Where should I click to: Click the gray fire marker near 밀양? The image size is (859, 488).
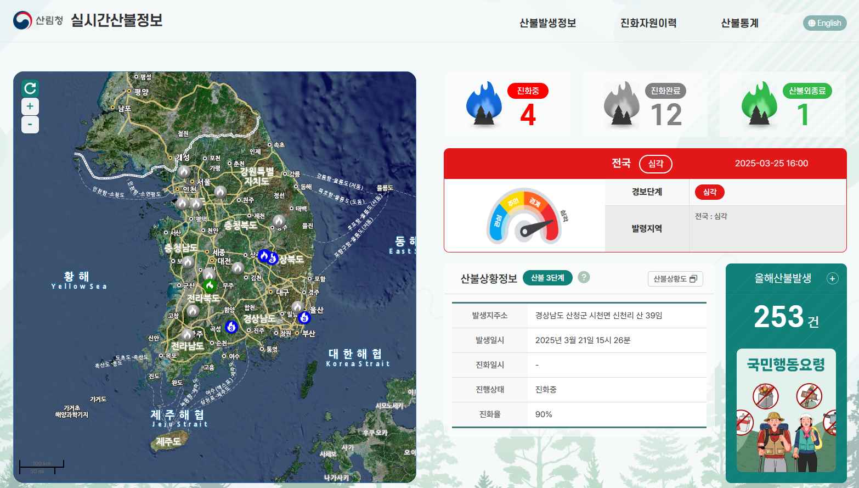pyautogui.click(x=297, y=306)
